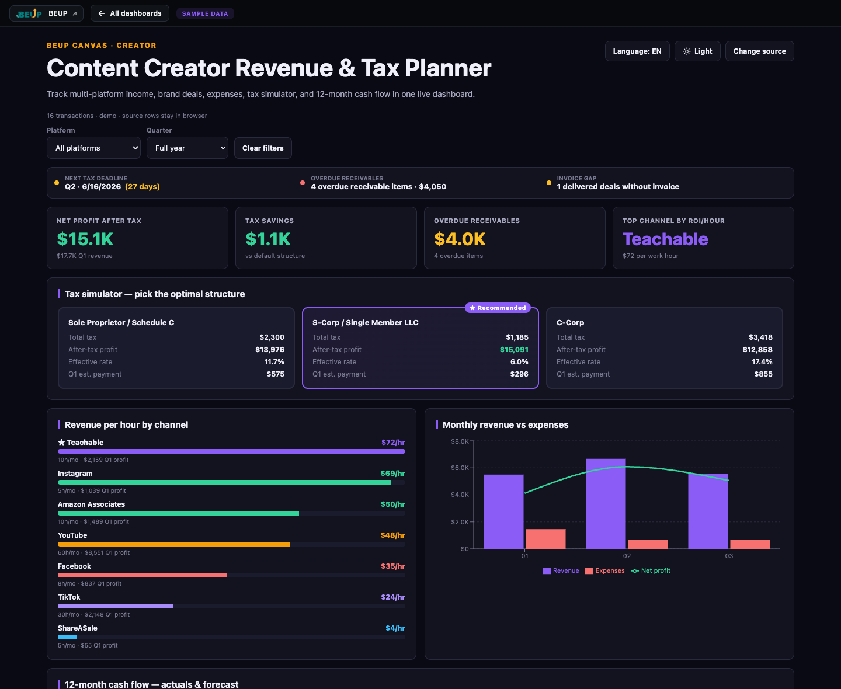Click the '17.4%' C-Corp effective rate
841x689 pixels.
(762, 362)
